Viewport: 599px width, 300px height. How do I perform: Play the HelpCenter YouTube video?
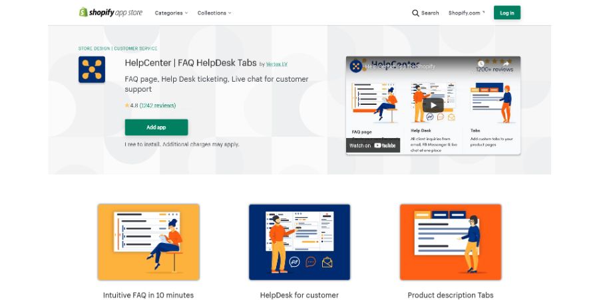point(433,106)
